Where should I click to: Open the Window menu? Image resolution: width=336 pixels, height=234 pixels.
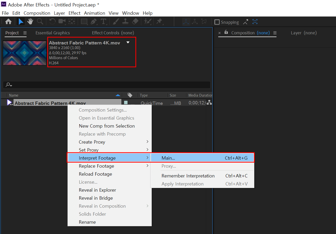click(x=131, y=13)
